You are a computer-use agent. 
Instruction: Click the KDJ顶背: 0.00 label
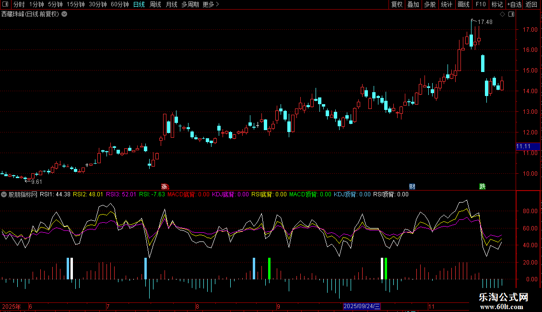pos(352,194)
